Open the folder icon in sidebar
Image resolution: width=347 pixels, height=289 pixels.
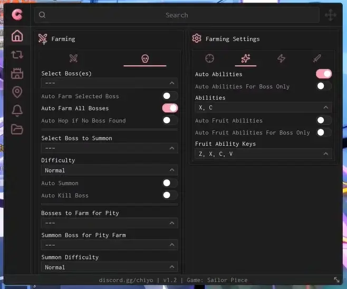click(x=17, y=129)
